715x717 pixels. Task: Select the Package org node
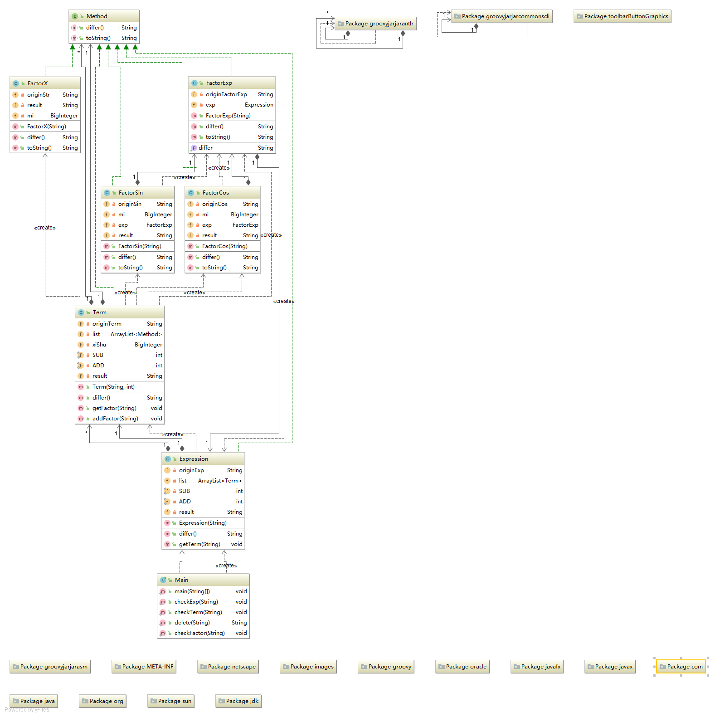(102, 701)
